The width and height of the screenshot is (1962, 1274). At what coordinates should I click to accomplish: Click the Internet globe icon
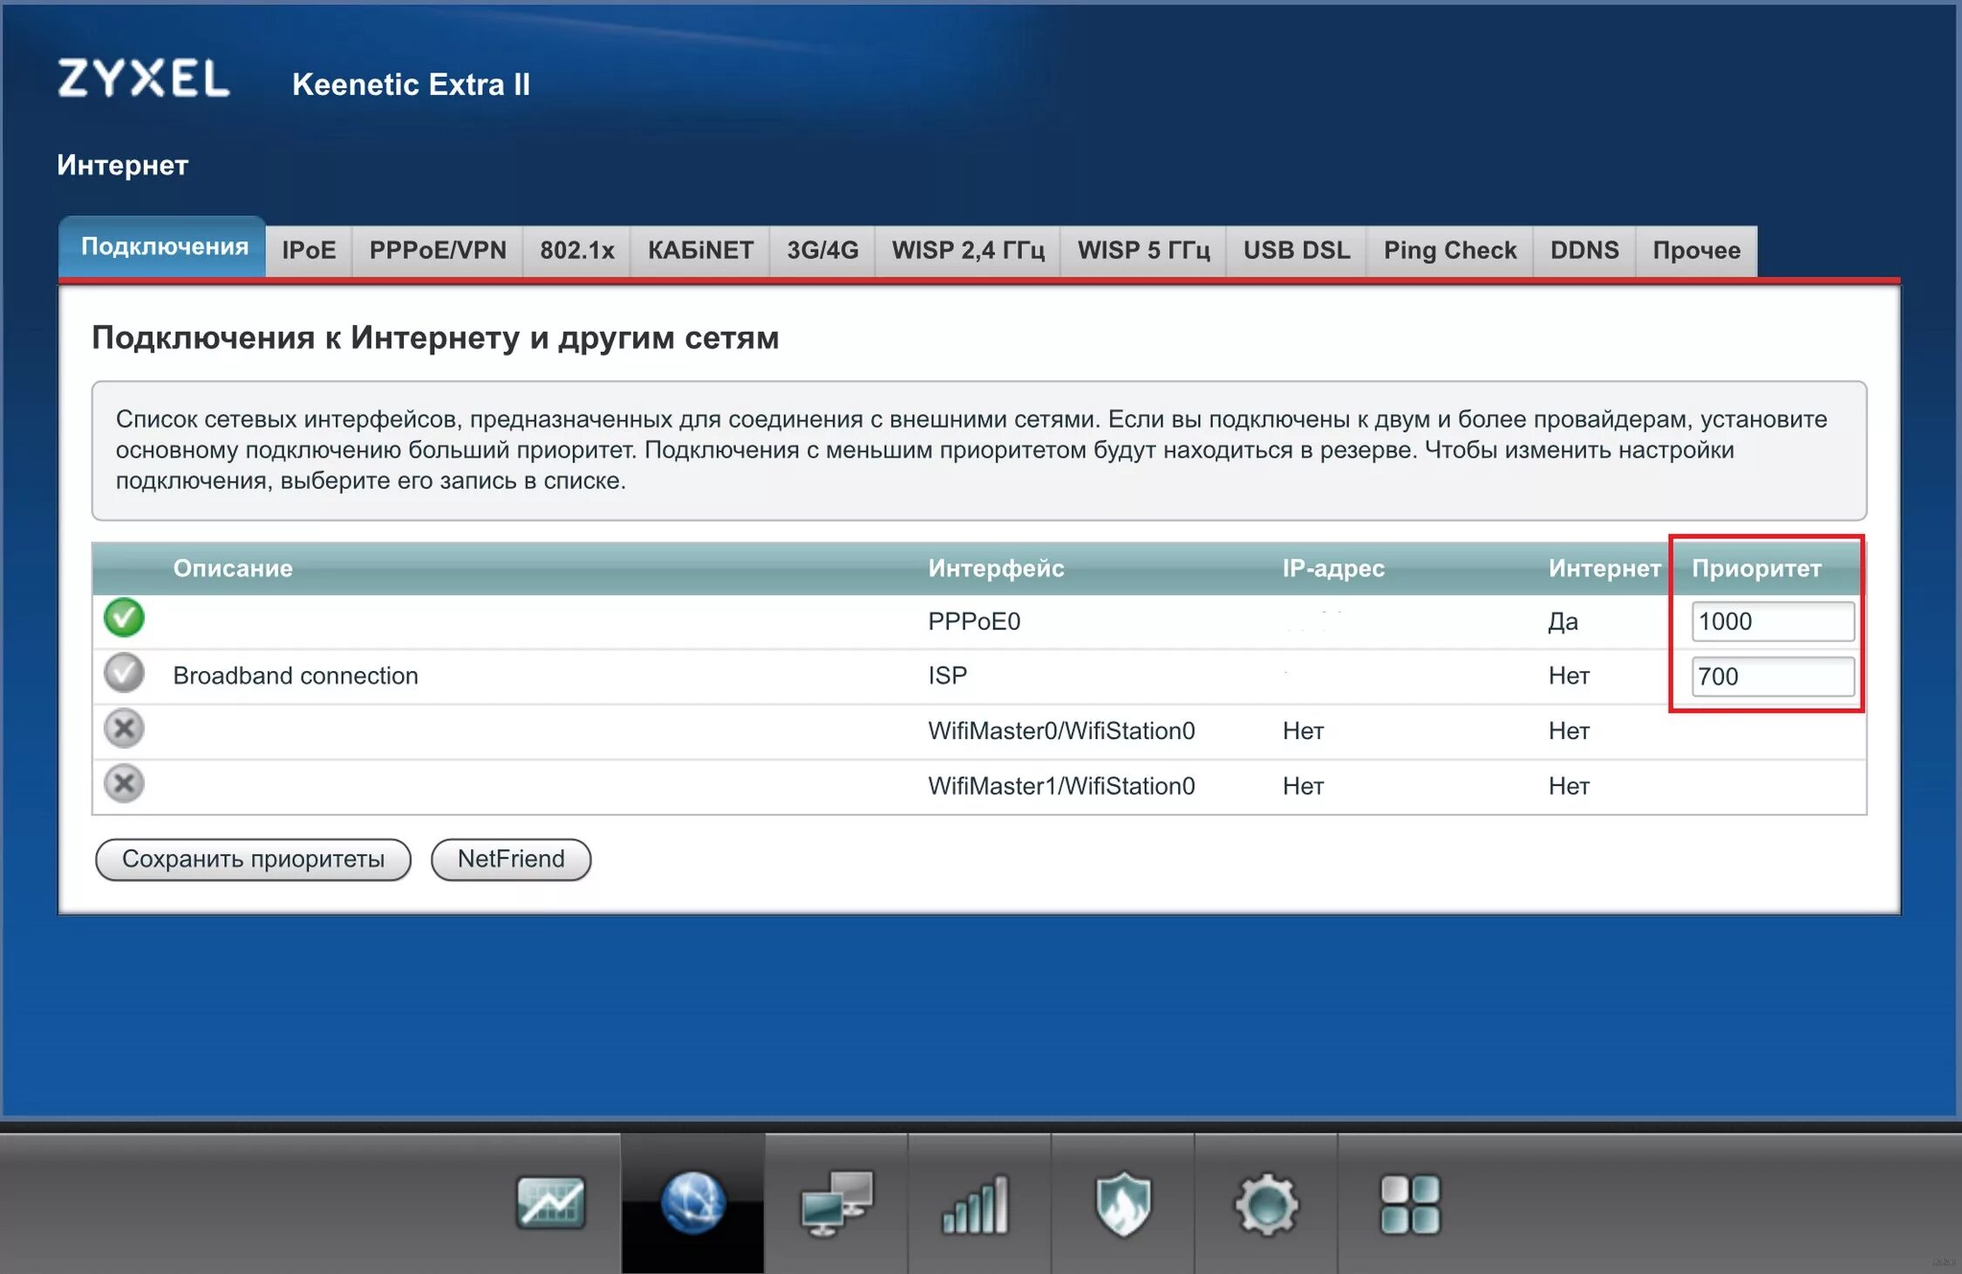click(x=692, y=1203)
